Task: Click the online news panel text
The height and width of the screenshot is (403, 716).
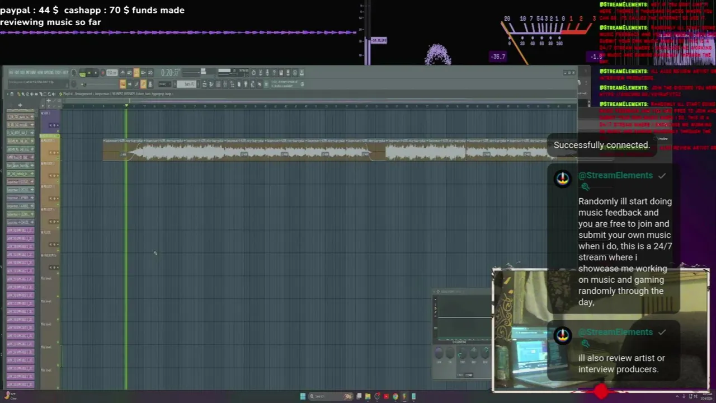Action: 284,84
